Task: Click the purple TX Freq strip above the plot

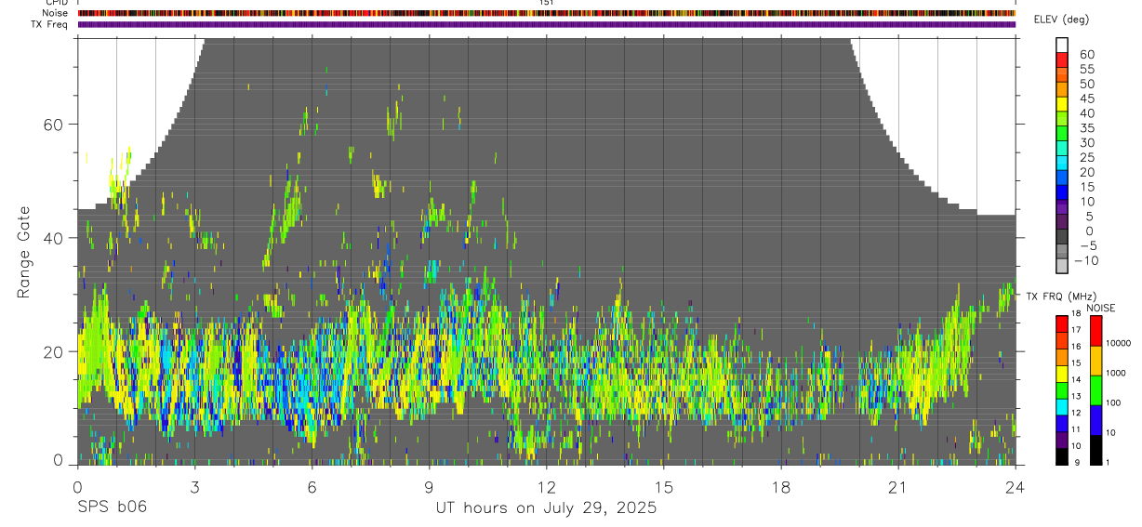Action: (x=547, y=24)
